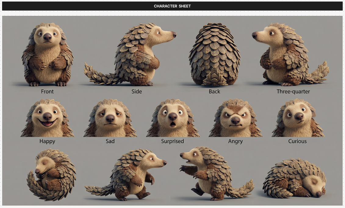Click the "Three-quarter" caption

click(x=293, y=91)
